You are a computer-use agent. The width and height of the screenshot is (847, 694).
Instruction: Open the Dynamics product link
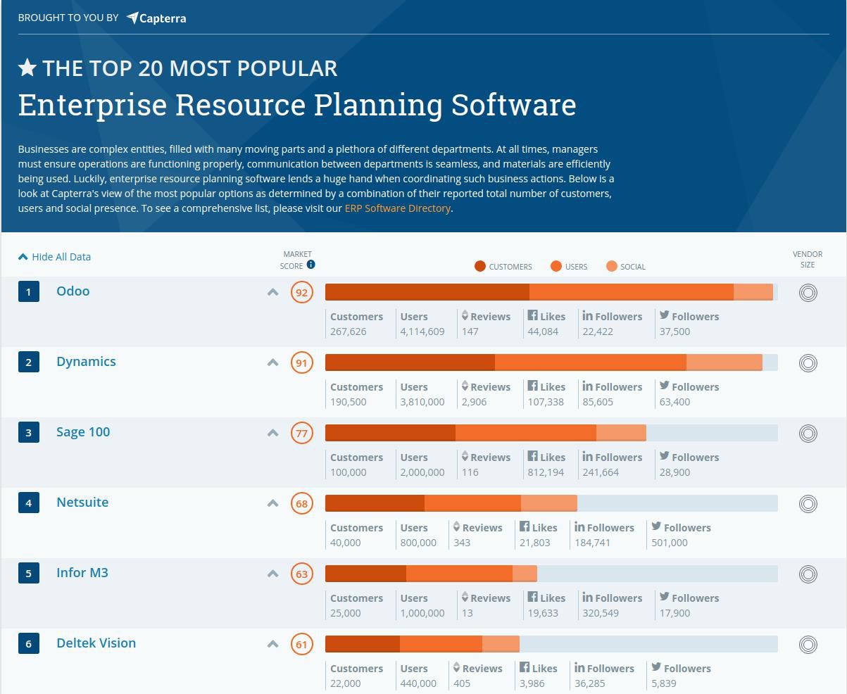click(x=86, y=362)
